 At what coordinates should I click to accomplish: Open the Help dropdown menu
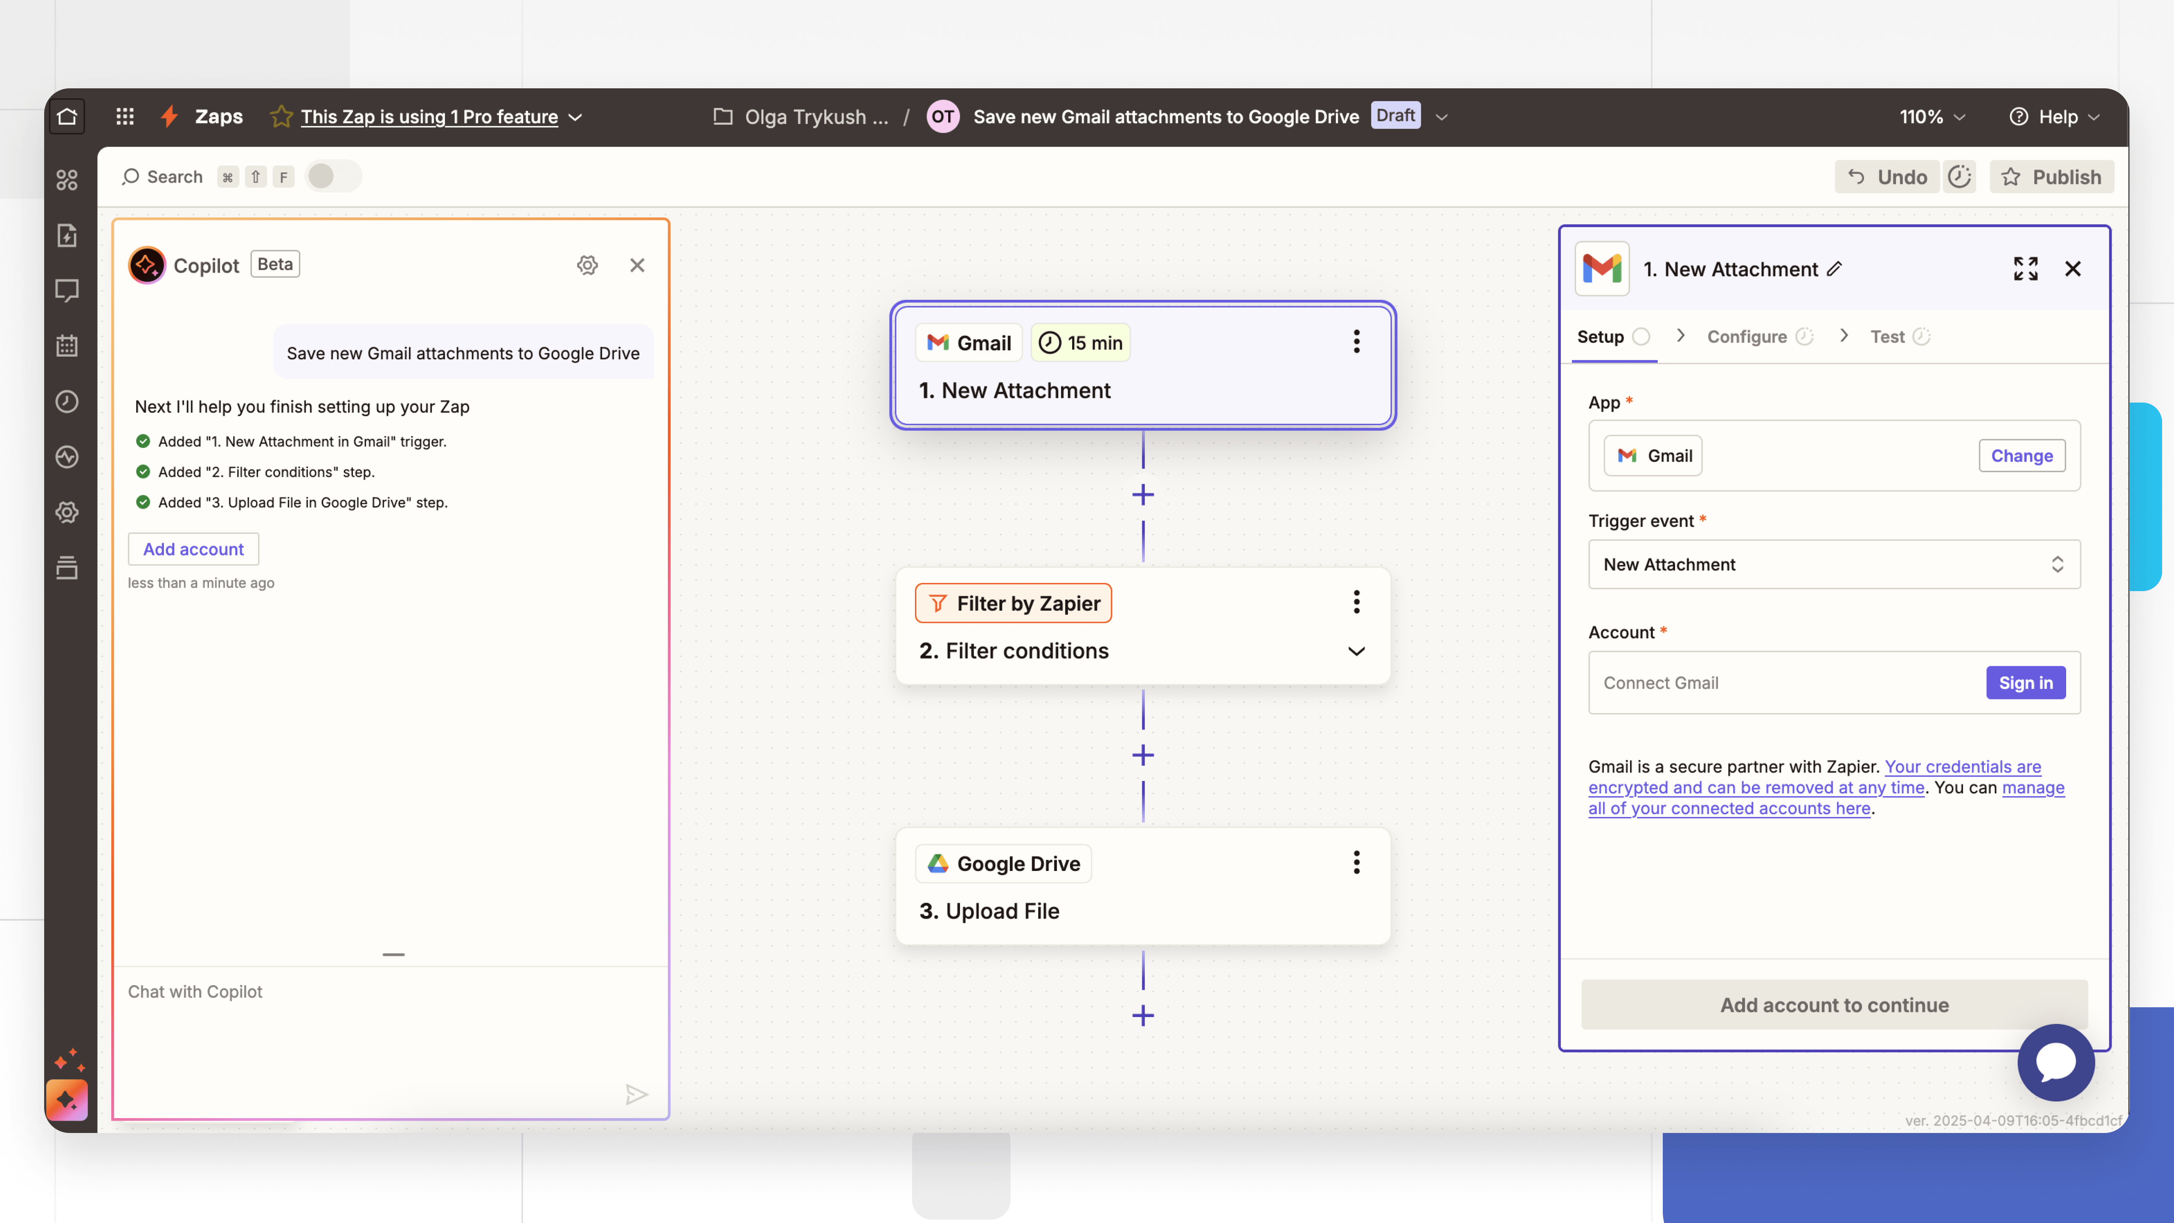pyautogui.click(x=2055, y=117)
